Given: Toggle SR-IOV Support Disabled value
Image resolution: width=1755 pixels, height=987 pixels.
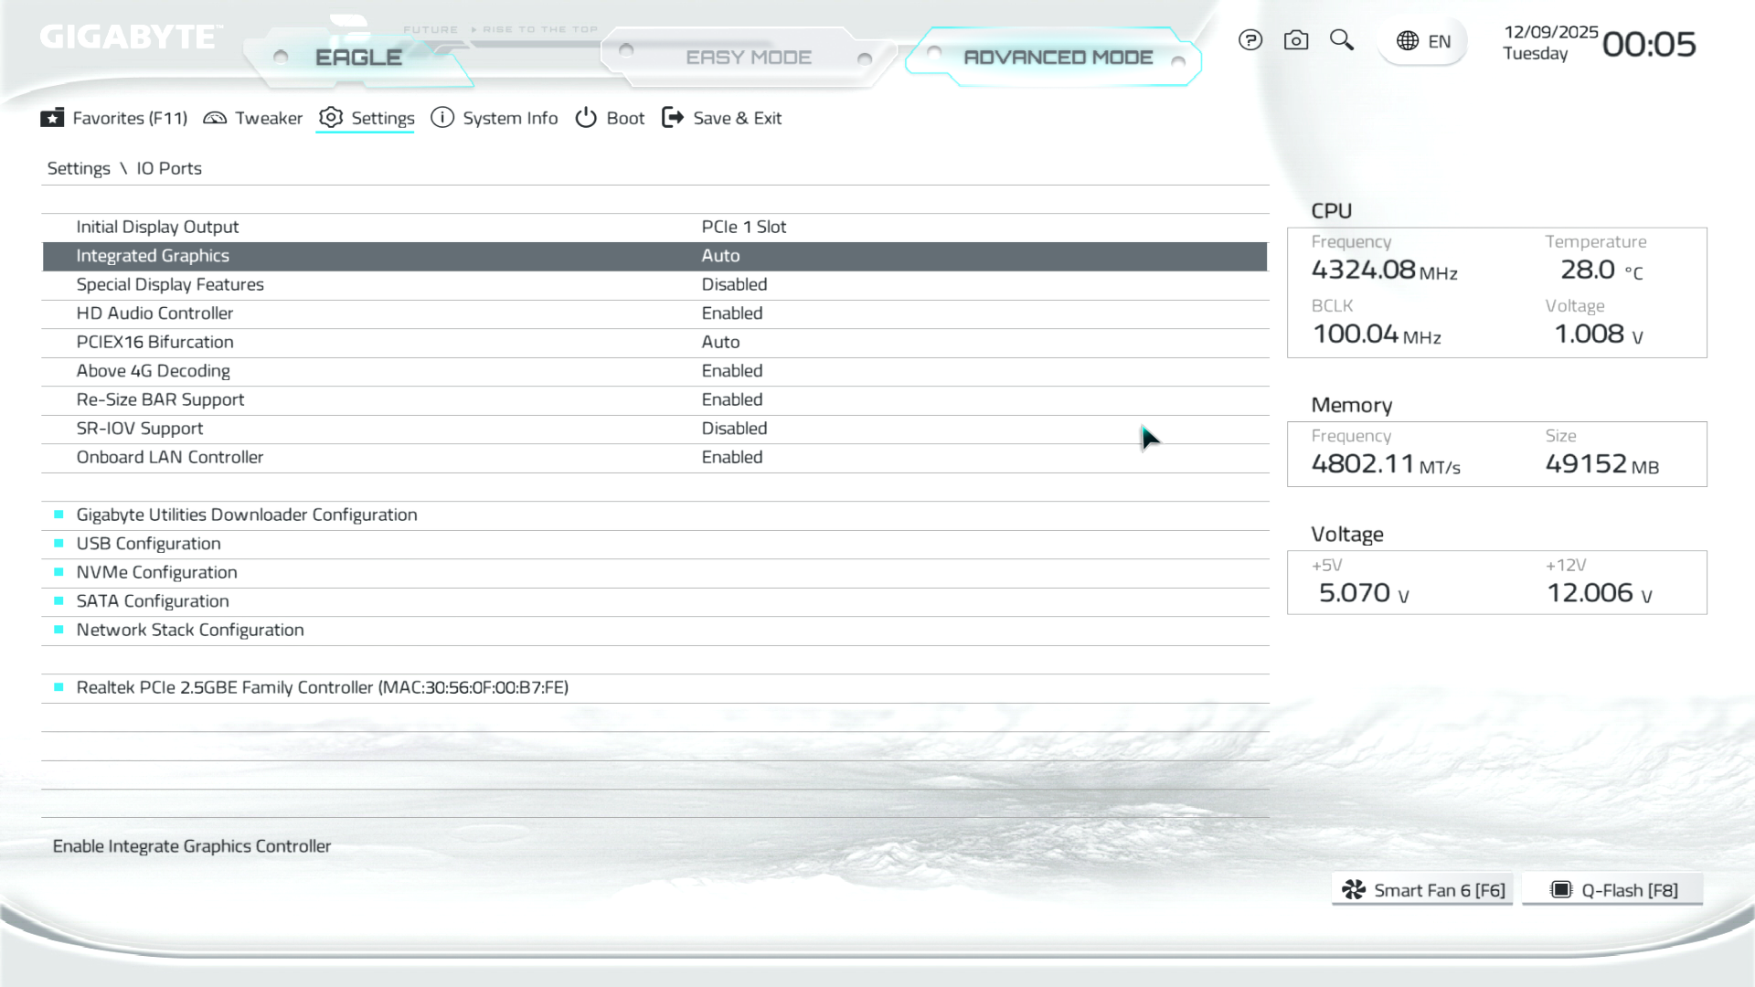Looking at the screenshot, I should 734,429.
